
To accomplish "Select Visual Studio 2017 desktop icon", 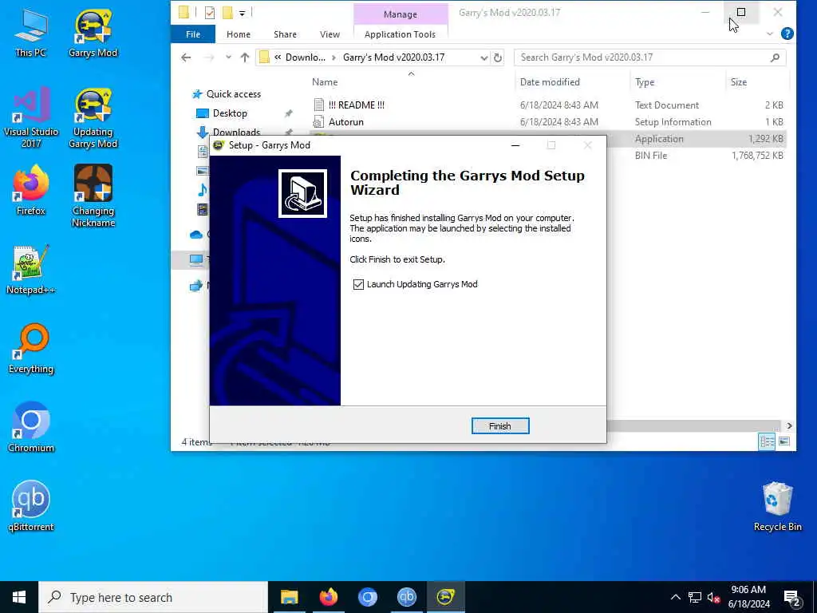I will pos(31,117).
